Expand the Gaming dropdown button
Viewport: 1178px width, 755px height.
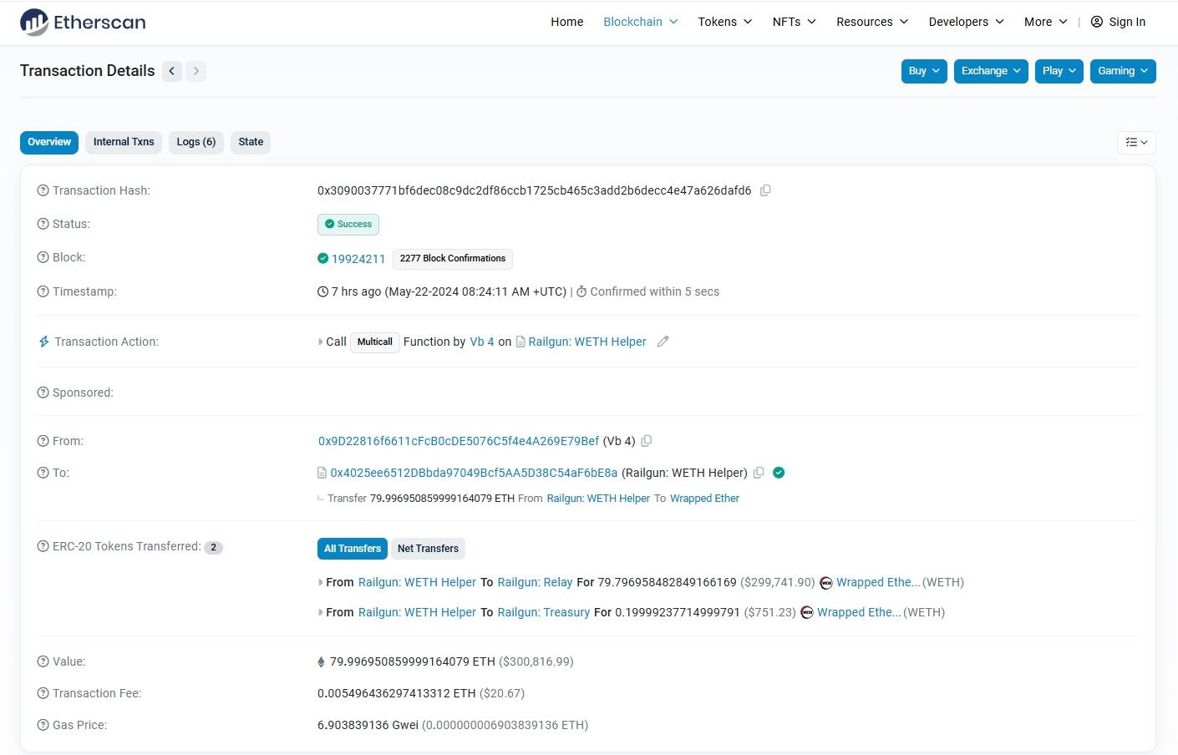tap(1123, 71)
